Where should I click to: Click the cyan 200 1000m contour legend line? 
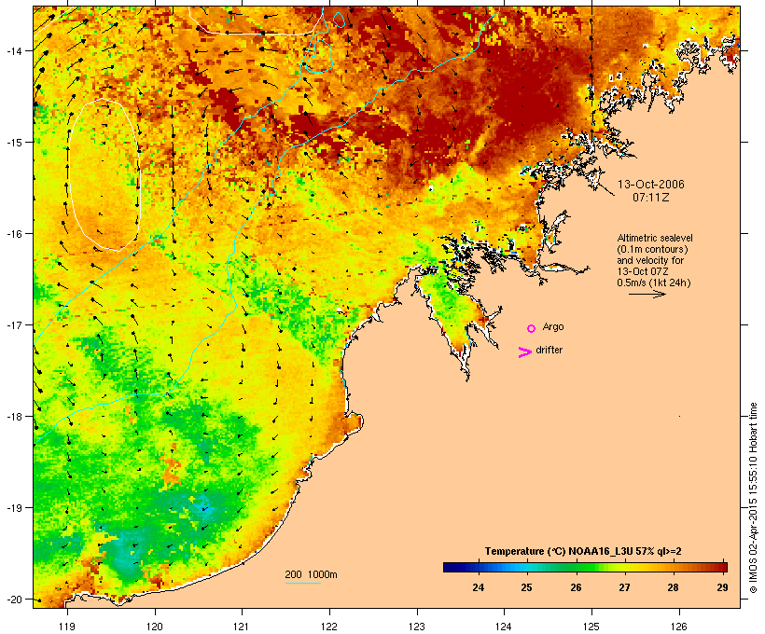303,583
